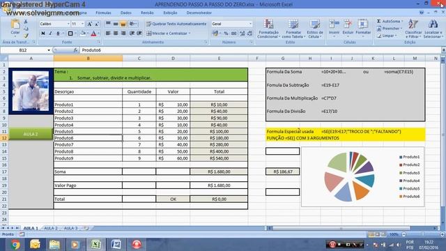This screenshot has height=251, width=446.
Task: Click the zoom slider in status bar
Action: pyautogui.click(x=423, y=234)
